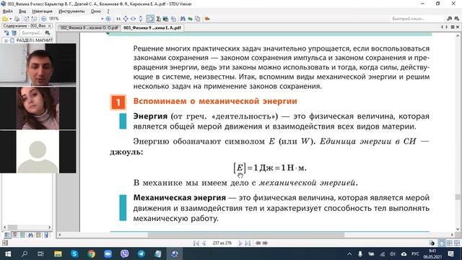Toggle facing pages layout view
Viewport: 462px width, 260px height.
coord(449,243)
